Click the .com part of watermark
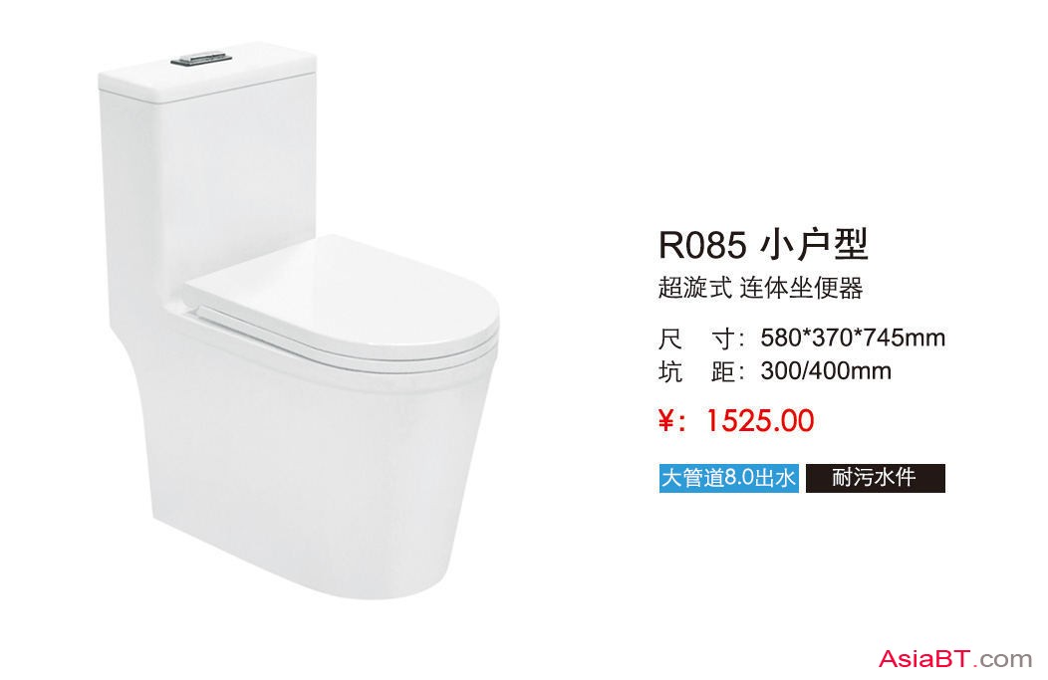This screenshot has width=1048, height=680. point(1002,660)
